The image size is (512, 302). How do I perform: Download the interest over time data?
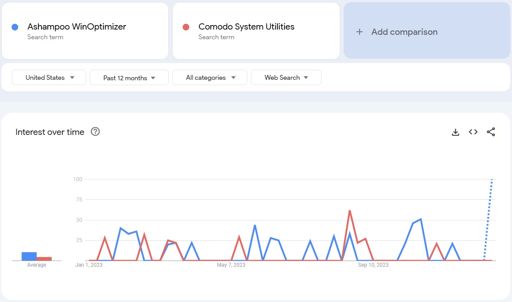coord(455,132)
